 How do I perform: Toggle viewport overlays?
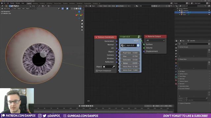67,9
